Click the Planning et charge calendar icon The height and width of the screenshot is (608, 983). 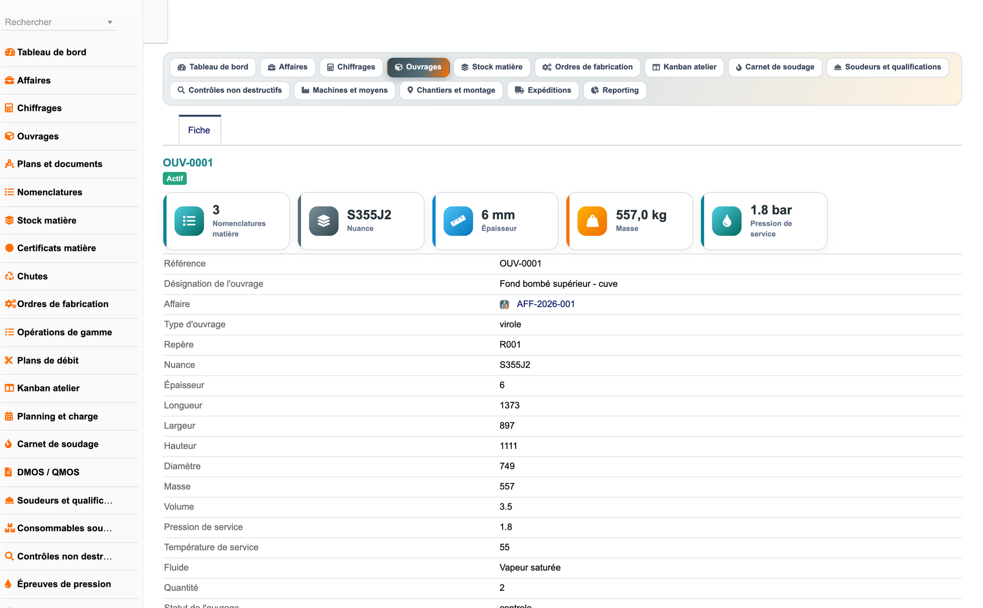tap(9, 417)
